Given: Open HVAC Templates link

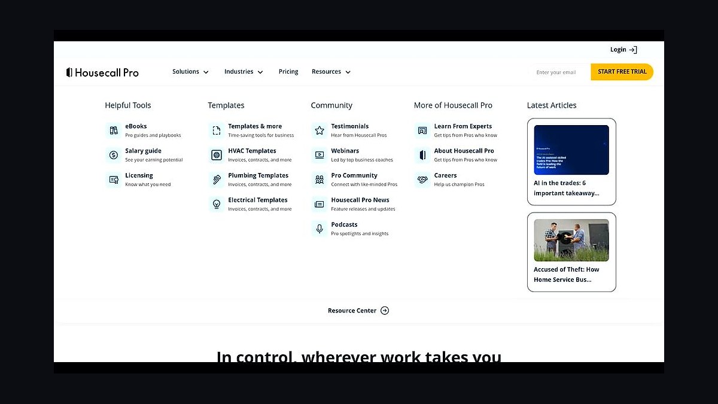Looking at the screenshot, I should click(x=252, y=151).
